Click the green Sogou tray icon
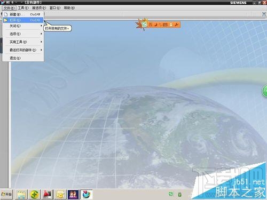The width and height of the screenshot is (267, 200). pyautogui.click(x=170, y=194)
